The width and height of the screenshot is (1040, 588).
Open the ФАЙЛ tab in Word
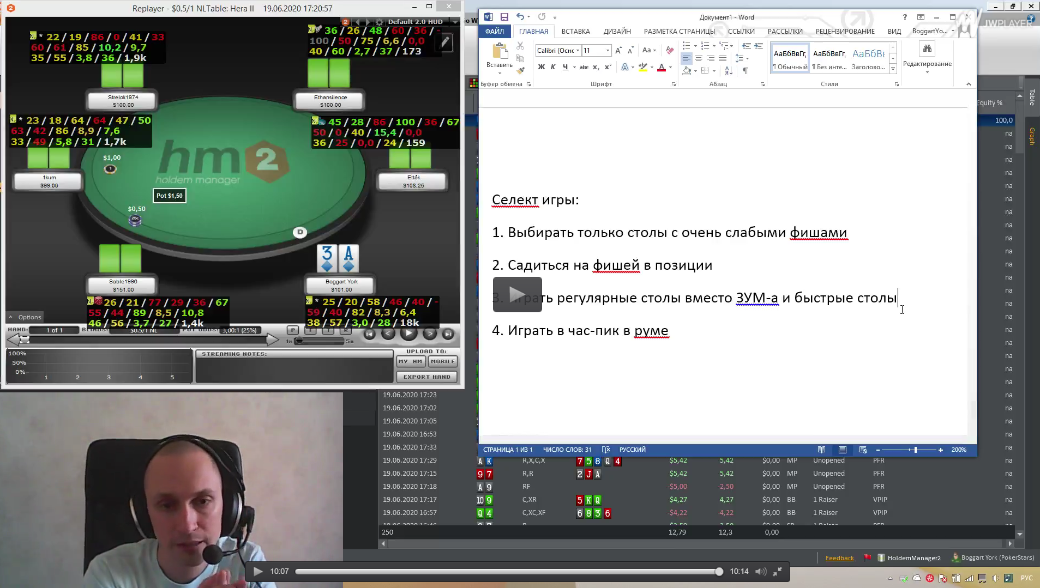coord(495,31)
